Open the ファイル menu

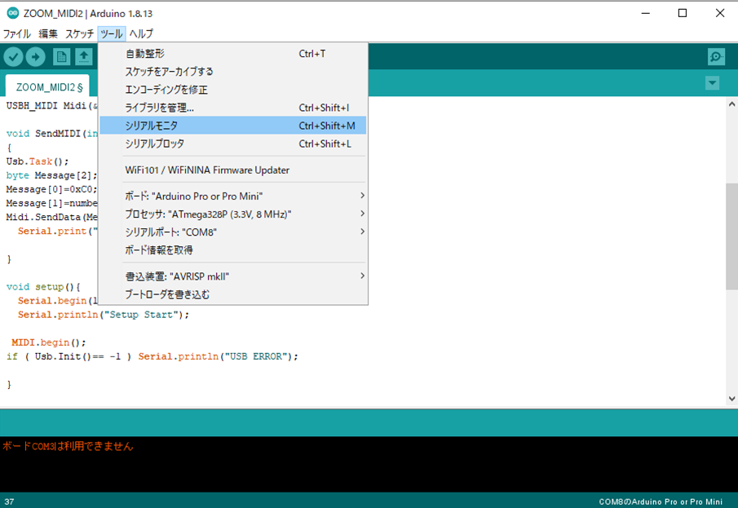[x=17, y=34]
